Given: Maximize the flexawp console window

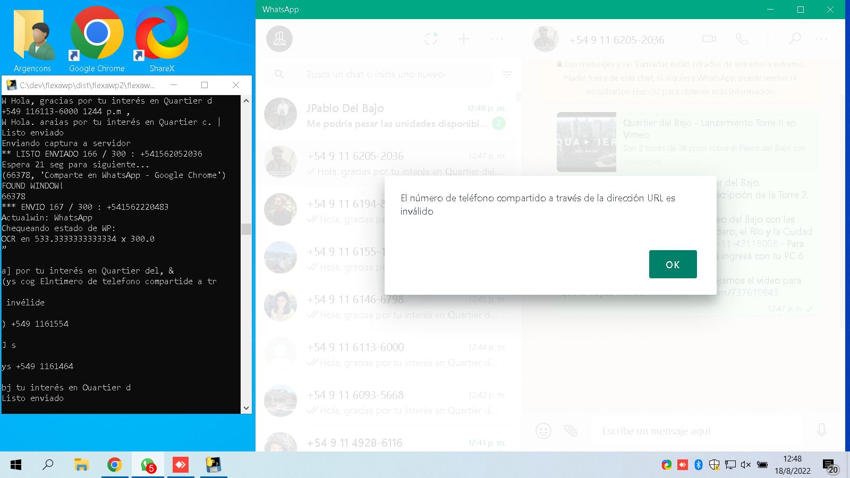Looking at the screenshot, I should click(x=205, y=85).
